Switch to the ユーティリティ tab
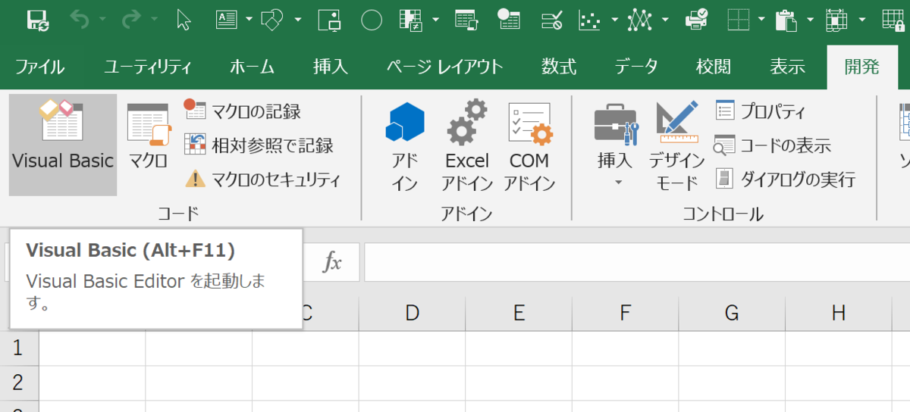The image size is (910, 412). point(148,67)
